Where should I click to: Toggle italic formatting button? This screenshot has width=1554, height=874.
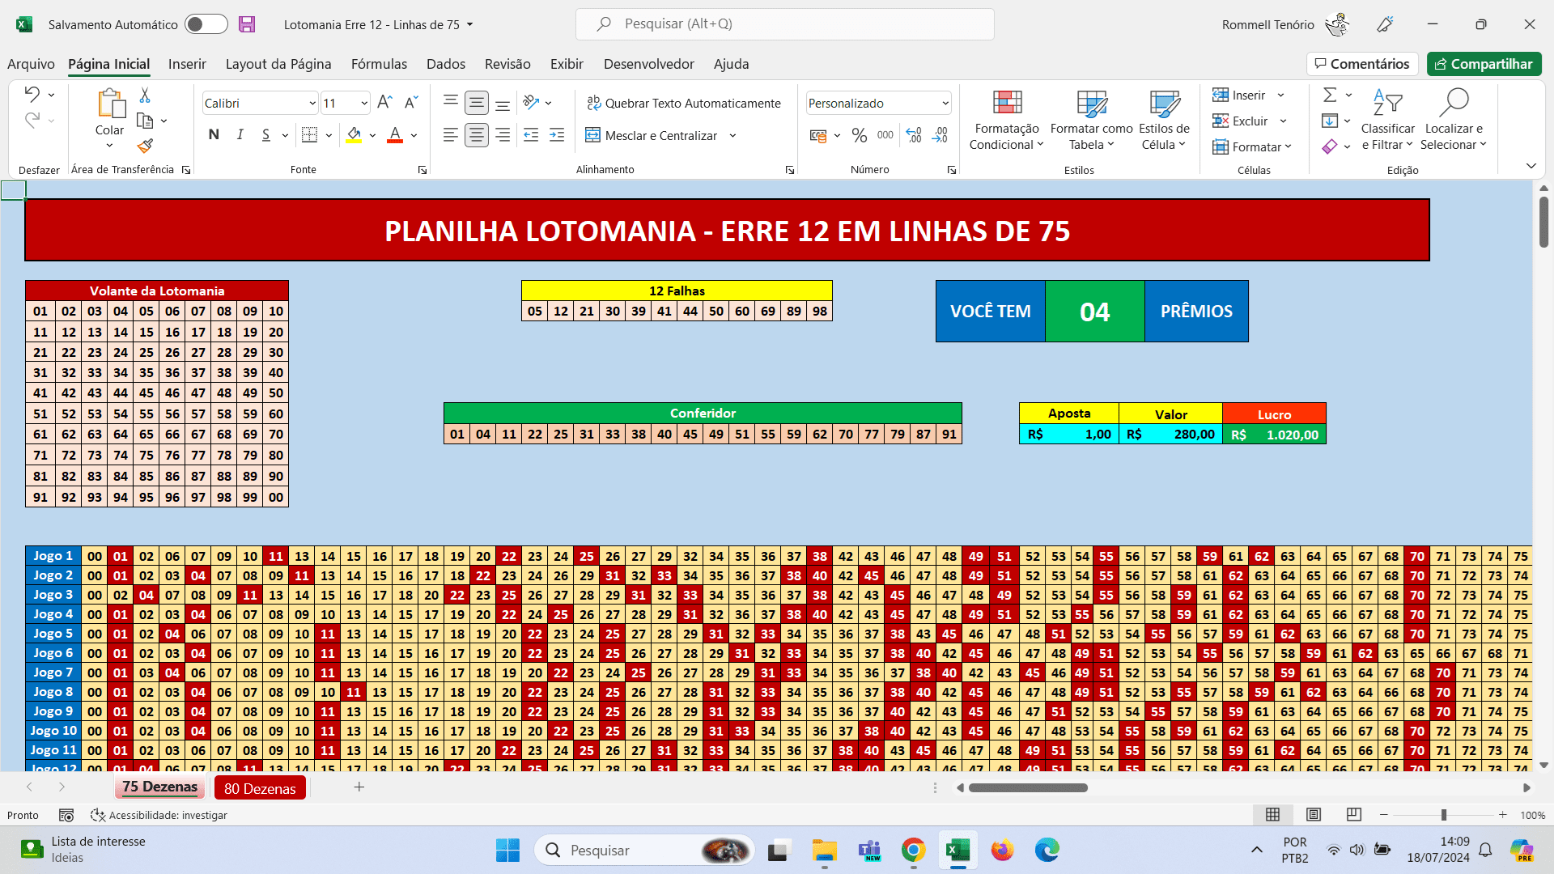240,135
